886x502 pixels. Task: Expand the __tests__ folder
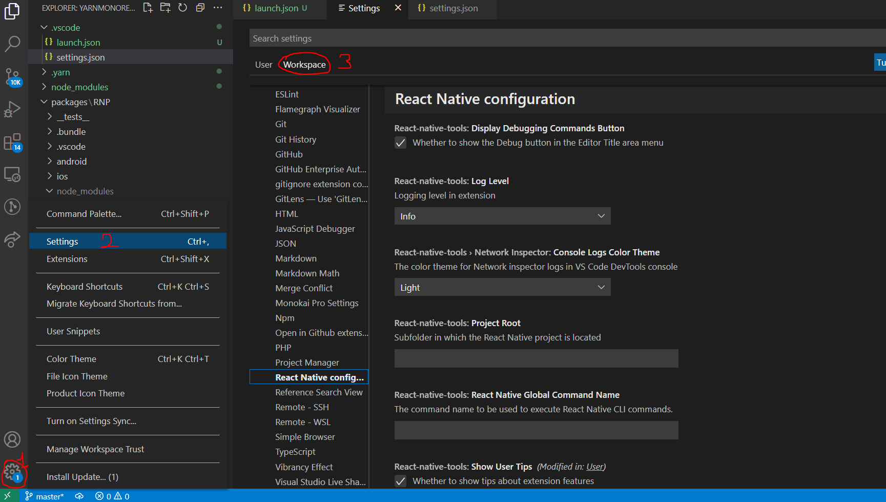[x=131, y=116]
